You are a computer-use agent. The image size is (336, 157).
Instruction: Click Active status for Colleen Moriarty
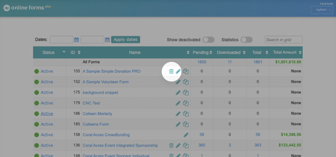click(x=47, y=113)
